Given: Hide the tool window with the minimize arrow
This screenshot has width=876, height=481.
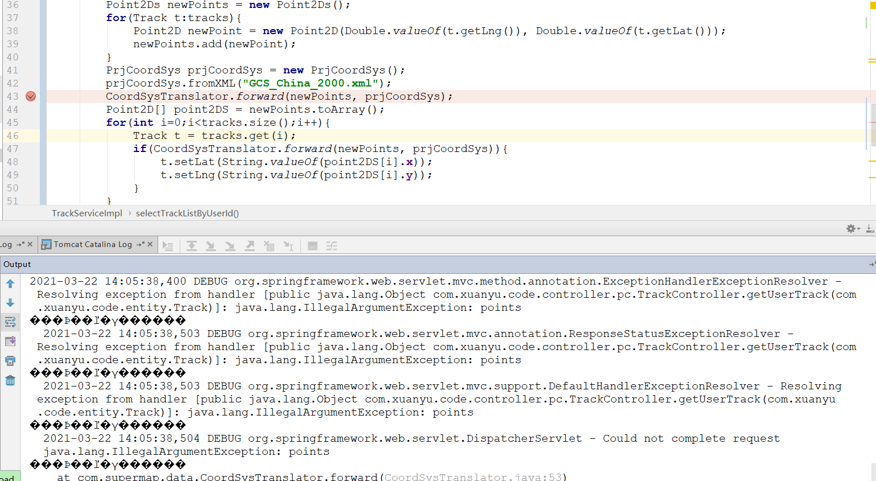Looking at the screenshot, I should click(x=870, y=228).
